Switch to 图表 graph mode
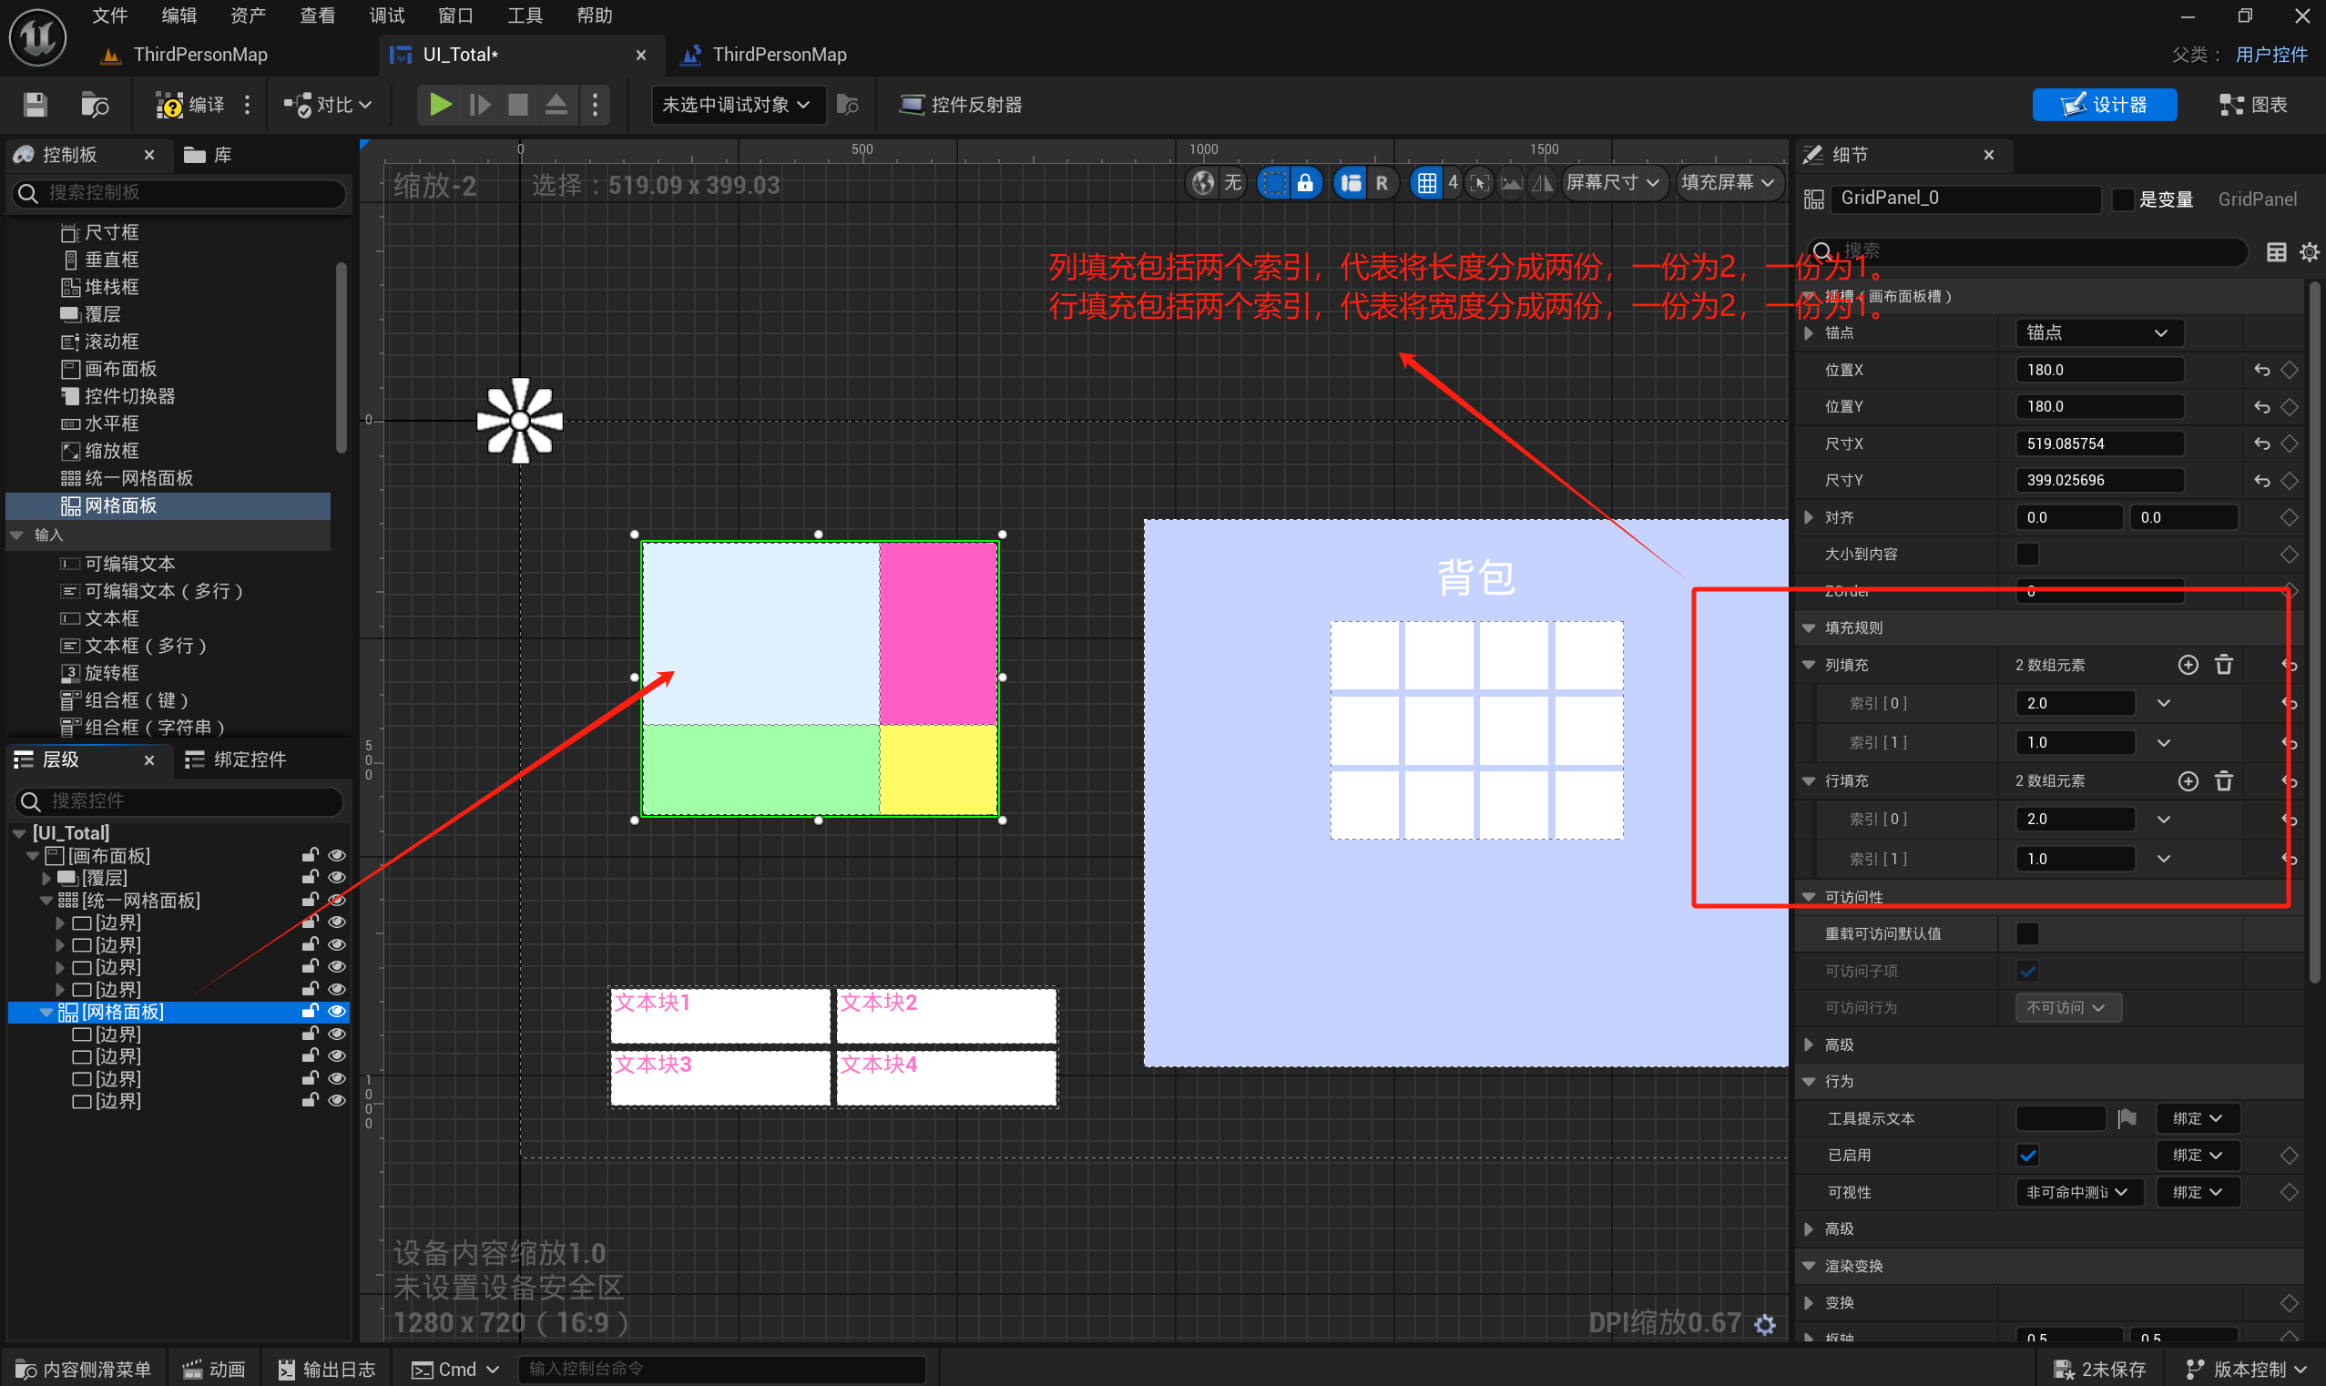This screenshot has width=2326, height=1386. pos(2254,105)
